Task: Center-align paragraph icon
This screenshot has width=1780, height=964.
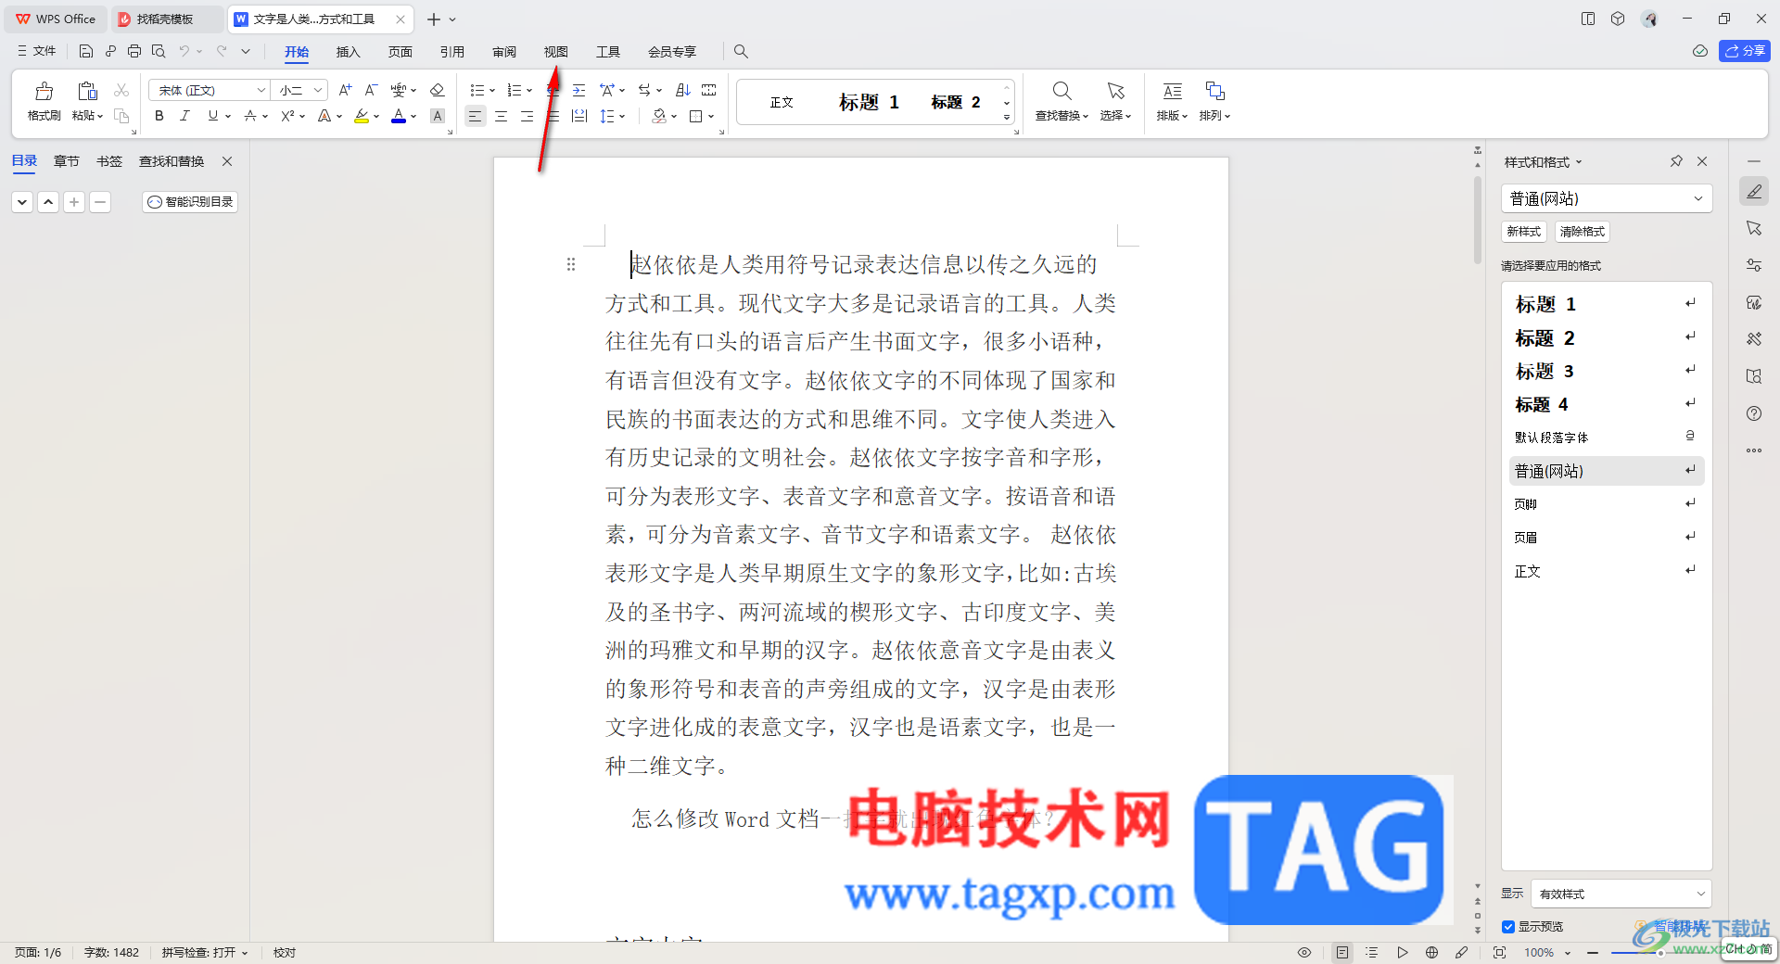Action: (501, 117)
